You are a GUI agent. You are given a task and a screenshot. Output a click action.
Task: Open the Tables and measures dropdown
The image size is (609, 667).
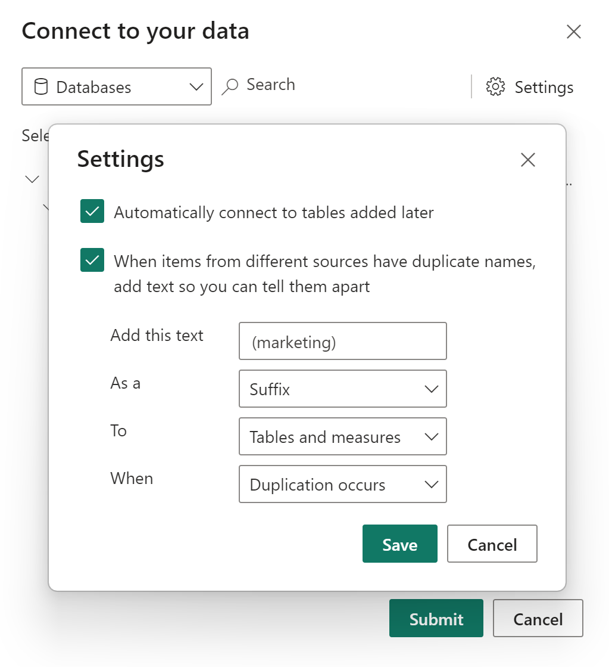[342, 436]
